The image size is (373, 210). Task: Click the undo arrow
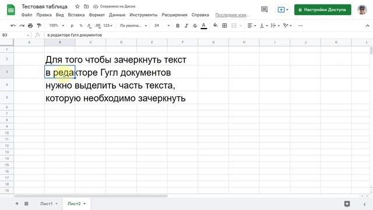(13, 26)
